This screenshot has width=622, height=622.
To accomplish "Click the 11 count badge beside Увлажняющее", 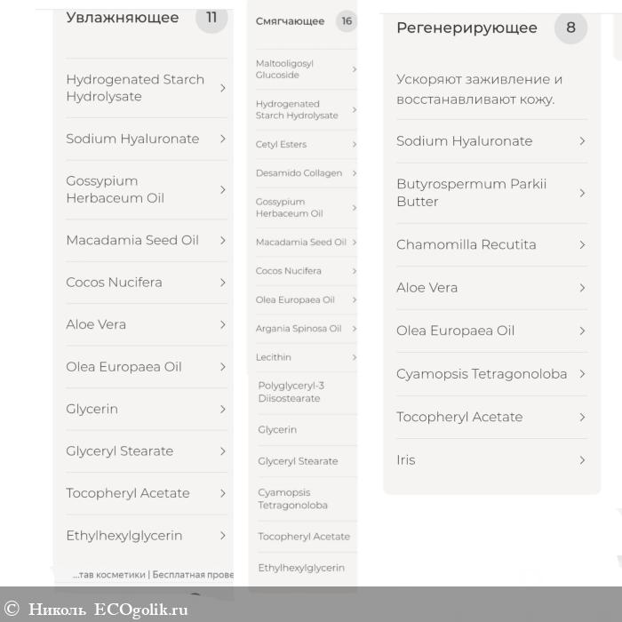I will (x=211, y=18).
